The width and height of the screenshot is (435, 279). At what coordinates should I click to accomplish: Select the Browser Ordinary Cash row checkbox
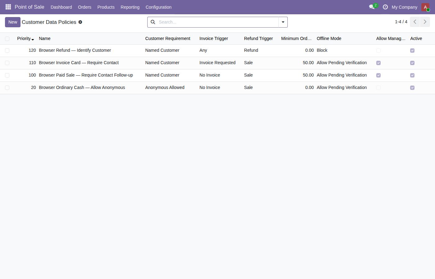pos(7,88)
